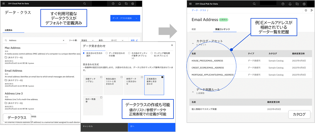Image resolution: width=315 pixels, height=132 pixels.
Task: Open the Address Line 3 data class
Action: (14, 93)
